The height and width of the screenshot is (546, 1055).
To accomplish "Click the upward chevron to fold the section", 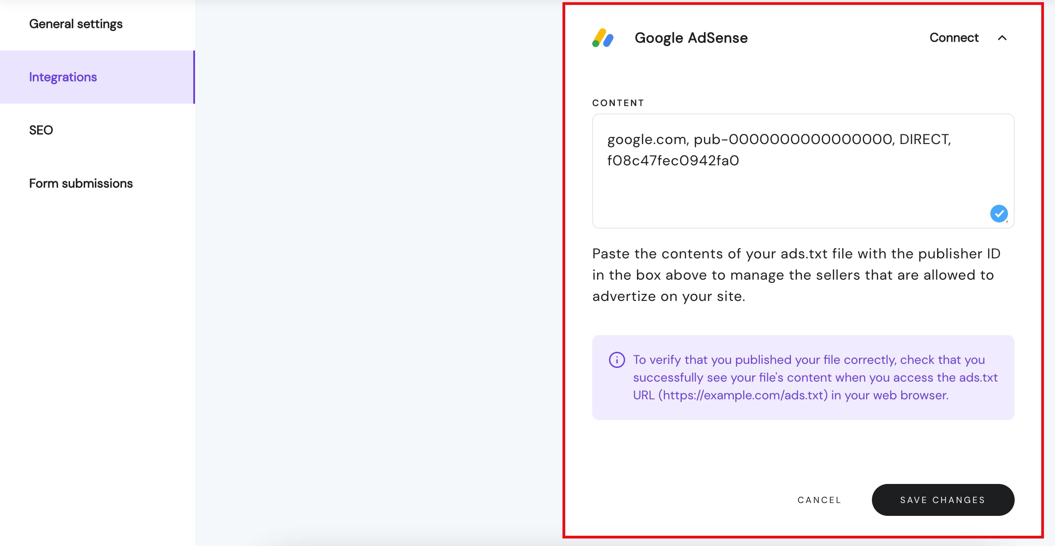I will 1002,38.
